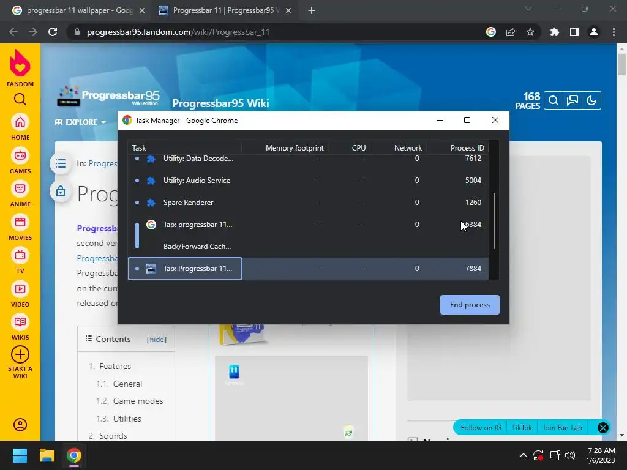Jump to Game modes subsection
The height and width of the screenshot is (470, 627).
pos(138,401)
